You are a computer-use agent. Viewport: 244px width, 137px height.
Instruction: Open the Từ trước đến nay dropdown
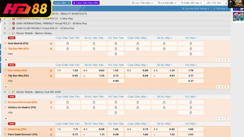(x=191, y=3)
